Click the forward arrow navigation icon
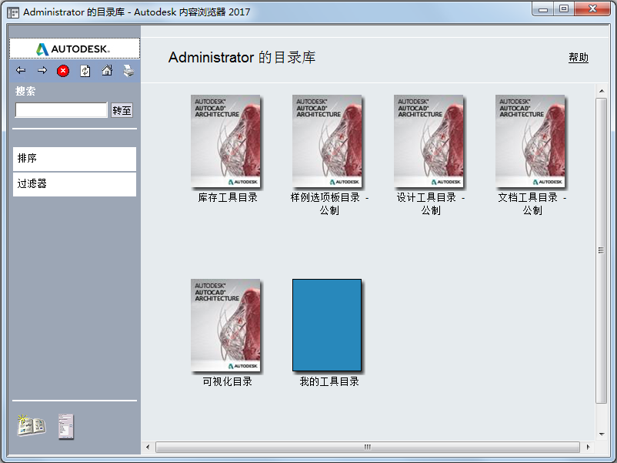 (x=42, y=71)
